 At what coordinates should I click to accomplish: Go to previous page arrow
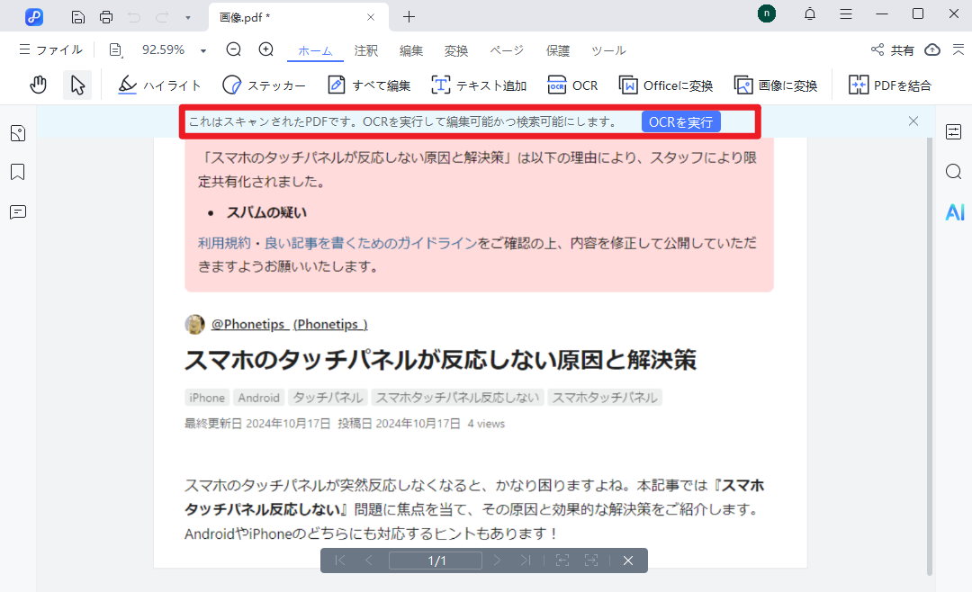tap(368, 561)
